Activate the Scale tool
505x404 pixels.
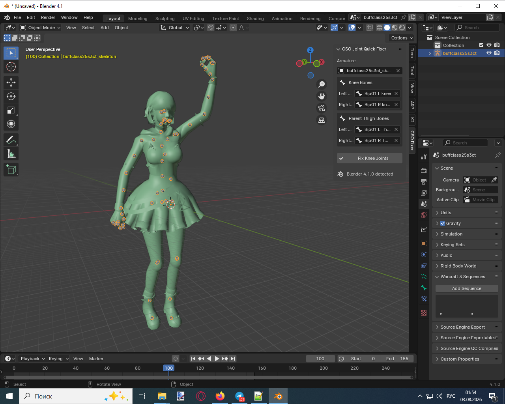click(11, 110)
